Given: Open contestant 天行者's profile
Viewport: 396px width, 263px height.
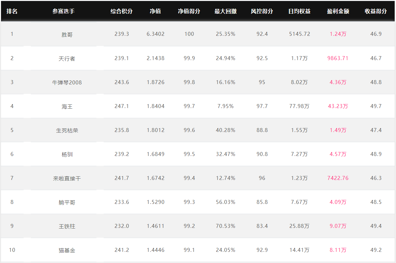Looking at the screenshot, I should click(67, 58).
